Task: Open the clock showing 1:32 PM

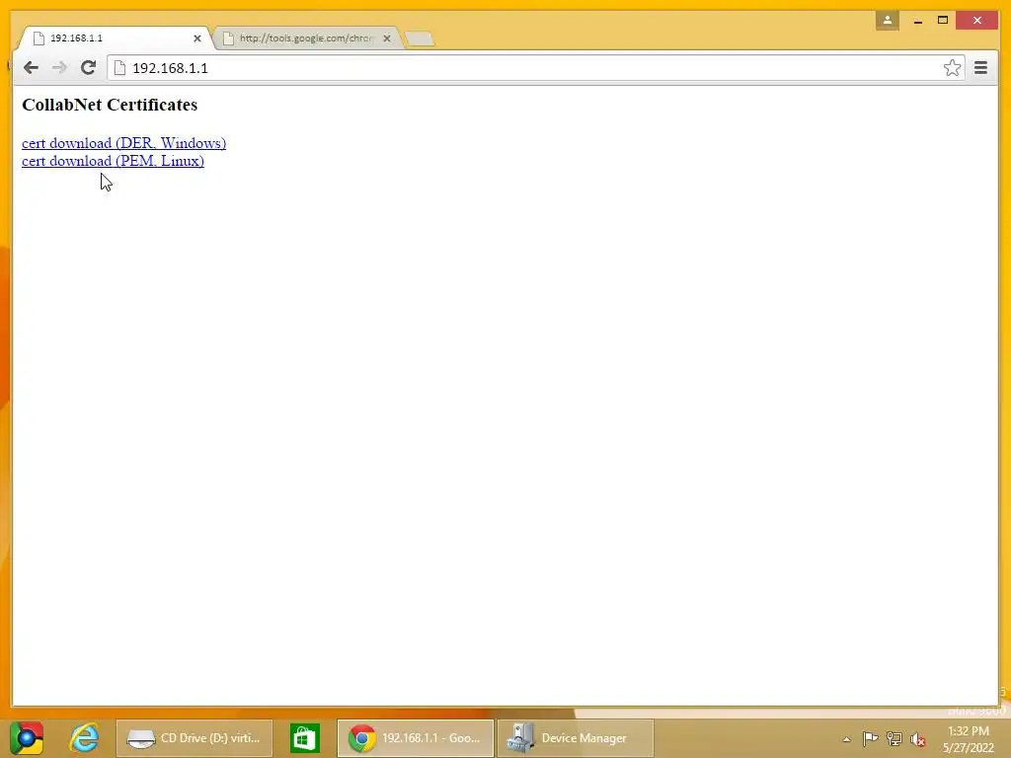Action: coord(968,739)
